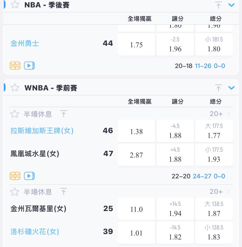Viewport: 242px width, 247px height.
Task: Favorite the WNBA 季前賽 league star
Action: pyautogui.click(x=15, y=88)
